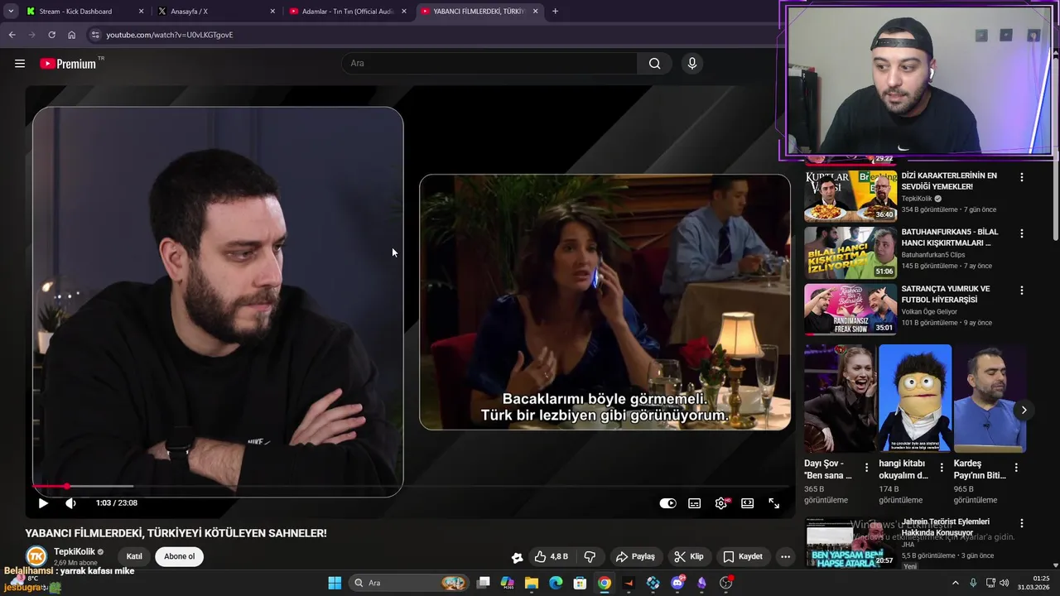Open options for 'hangi kitabı' short
Image resolution: width=1060 pixels, height=596 pixels.
point(942,468)
